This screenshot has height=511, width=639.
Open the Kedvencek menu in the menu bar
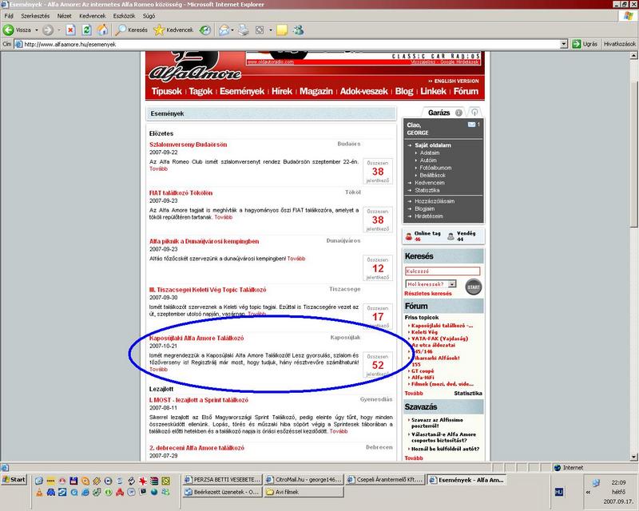(93, 16)
